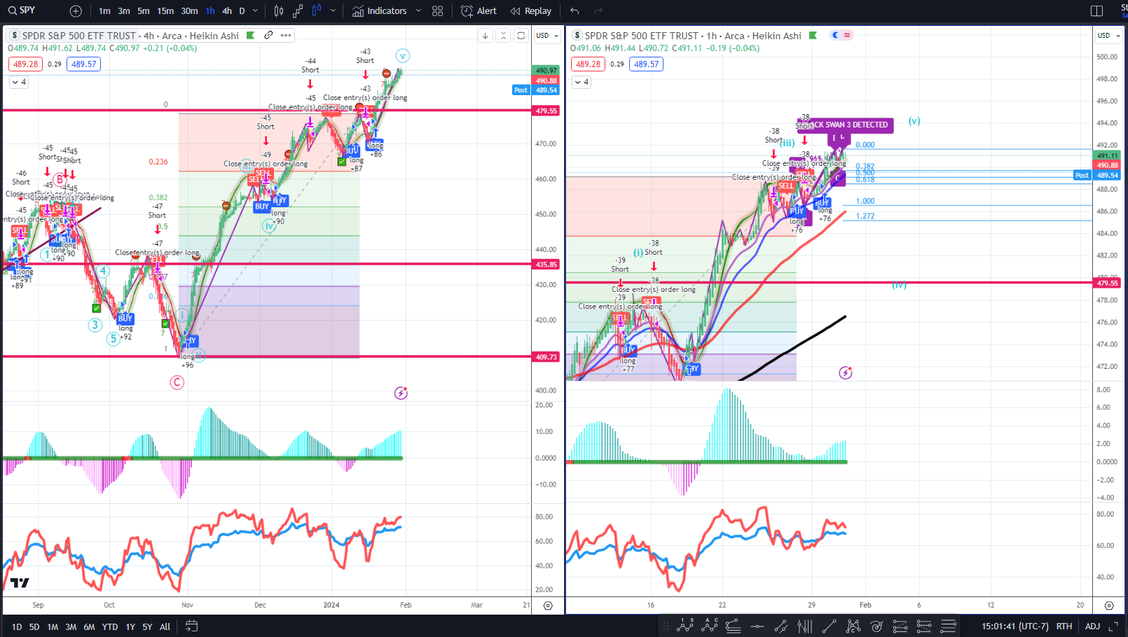Open the SPY symbol search
The image size is (1128, 637).
tap(22, 10)
